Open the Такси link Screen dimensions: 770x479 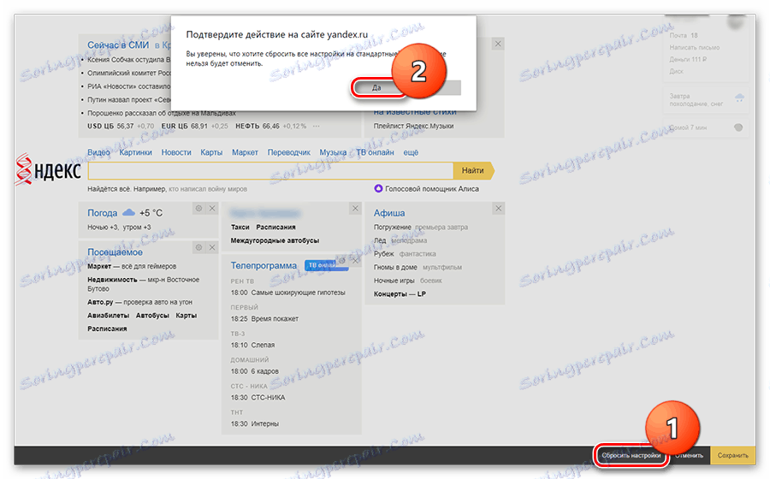(240, 227)
